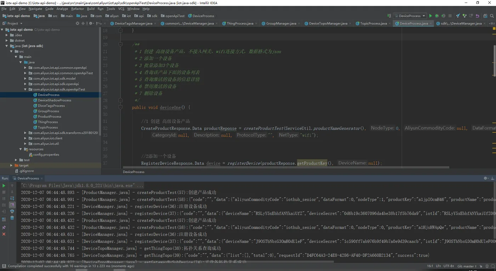Open the File menu

(x=4, y=9)
